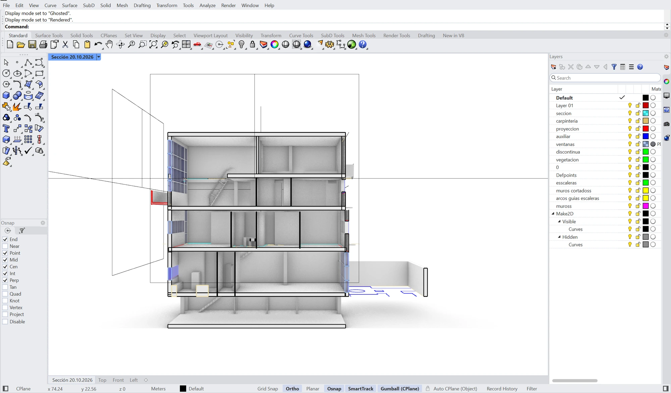The image size is (671, 393).
Task: Collapse the Visible sublayer
Action: (x=559, y=221)
